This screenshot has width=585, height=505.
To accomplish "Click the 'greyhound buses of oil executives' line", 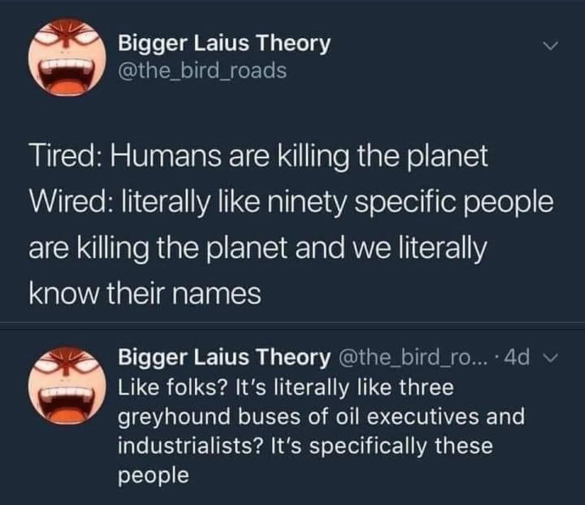I will click(322, 417).
